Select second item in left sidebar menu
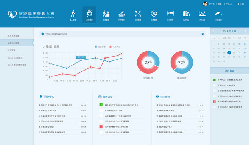The height and width of the screenshot is (145, 249). pos(17,43)
